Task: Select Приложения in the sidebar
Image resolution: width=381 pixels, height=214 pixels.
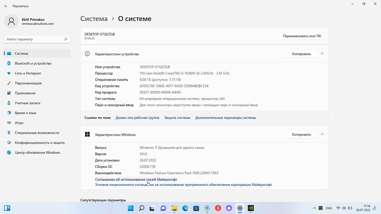Action: [x=25, y=93]
